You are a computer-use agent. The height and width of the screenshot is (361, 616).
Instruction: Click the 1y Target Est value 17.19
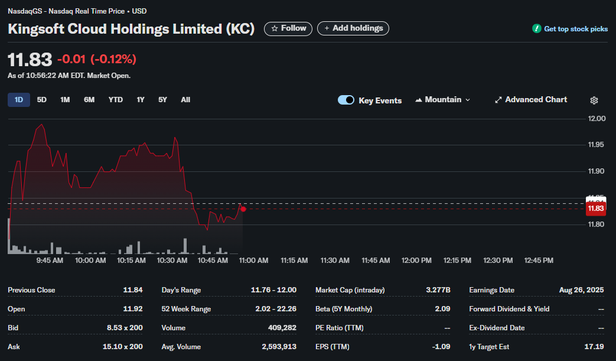coord(594,346)
